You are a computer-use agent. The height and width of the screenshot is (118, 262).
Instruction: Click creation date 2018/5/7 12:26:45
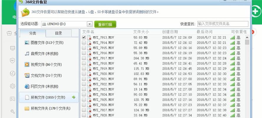tap(177, 69)
